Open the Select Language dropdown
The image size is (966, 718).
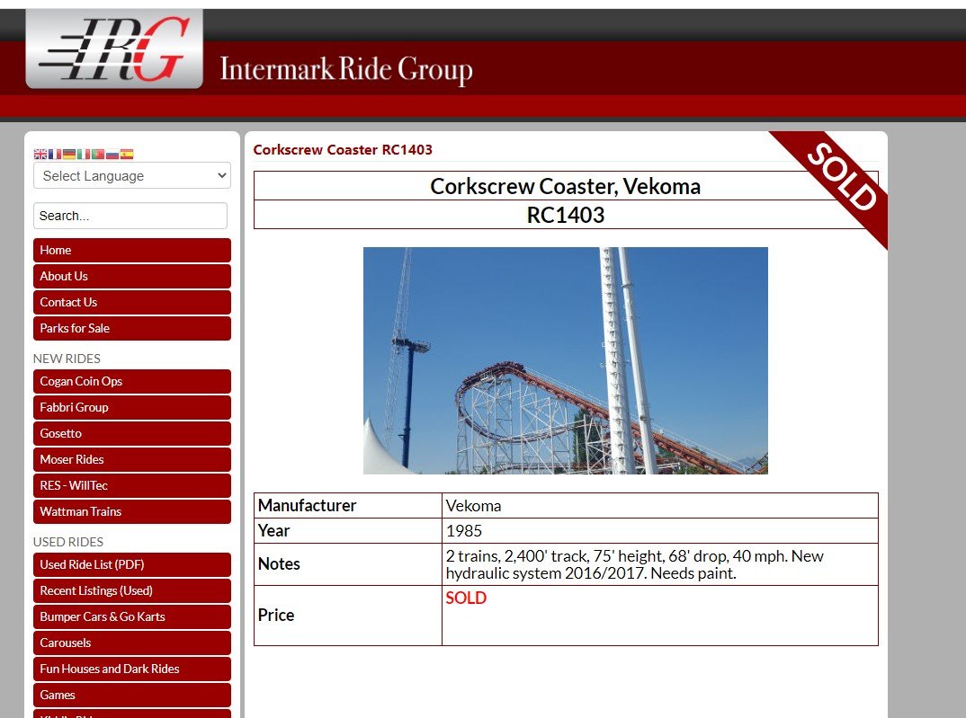pyautogui.click(x=132, y=176)
